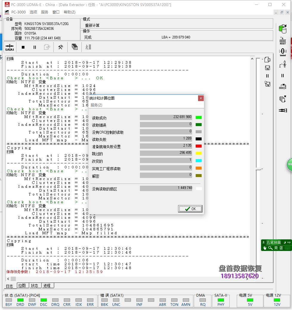Select the SATA1 port icon
This screenshot has width=292, height=310.
pyautogui.click(x=10, y=47)
